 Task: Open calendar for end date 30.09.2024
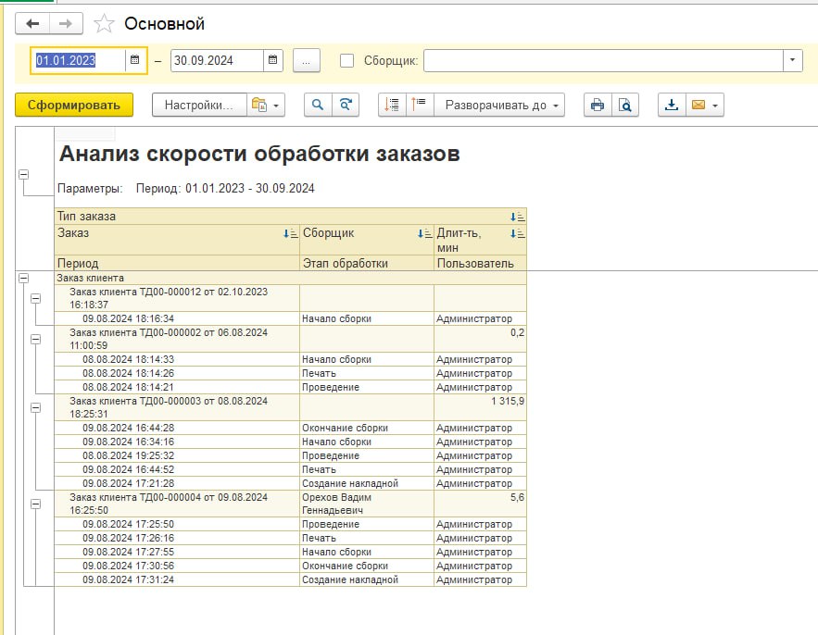[272, 60]
